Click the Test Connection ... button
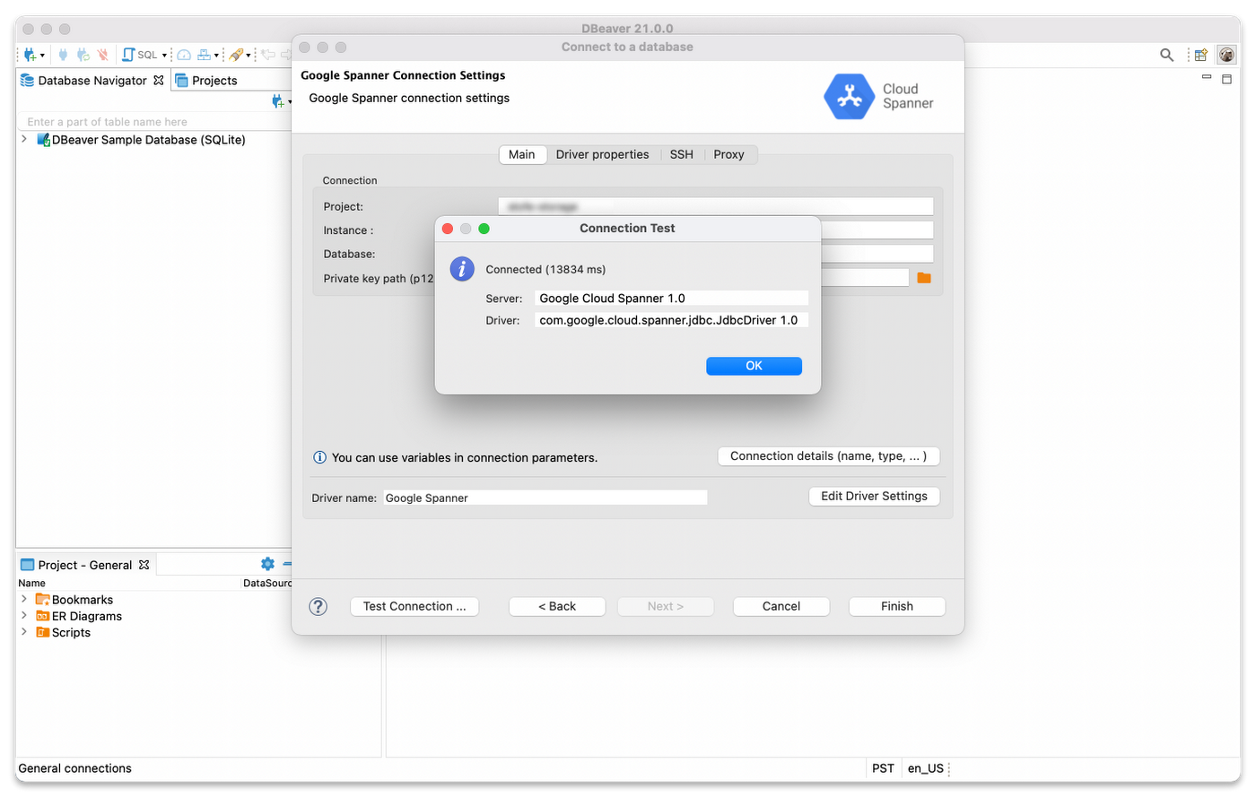The image size is (1256, 797). coord(414,607)
